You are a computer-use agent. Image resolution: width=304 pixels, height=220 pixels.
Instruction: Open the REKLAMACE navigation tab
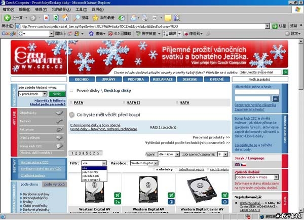pos(163,80)
